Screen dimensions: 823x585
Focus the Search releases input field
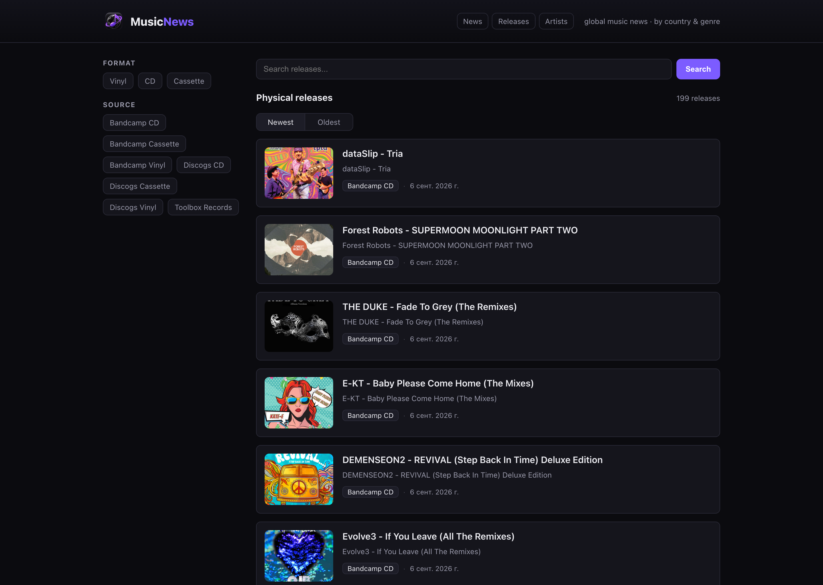tap(464, 69)
